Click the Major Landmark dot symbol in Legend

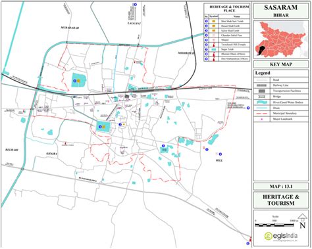pos(262,120)
